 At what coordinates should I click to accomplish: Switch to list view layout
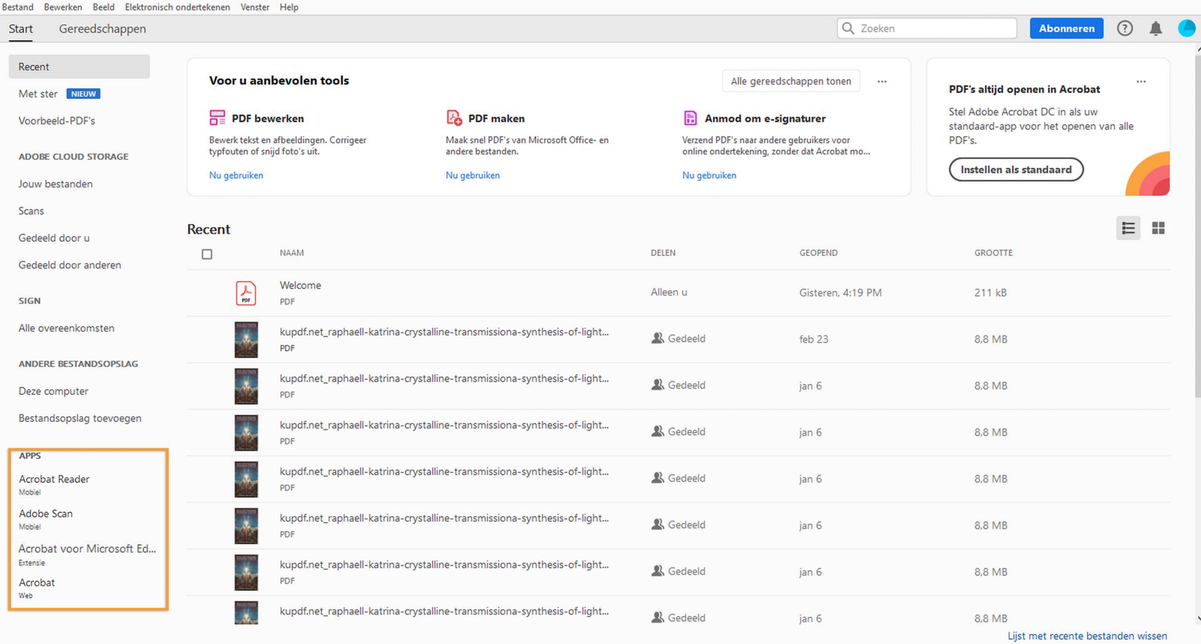pos(1128,228)
